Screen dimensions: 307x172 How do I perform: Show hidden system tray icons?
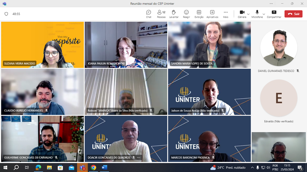[x=252, y=168]
